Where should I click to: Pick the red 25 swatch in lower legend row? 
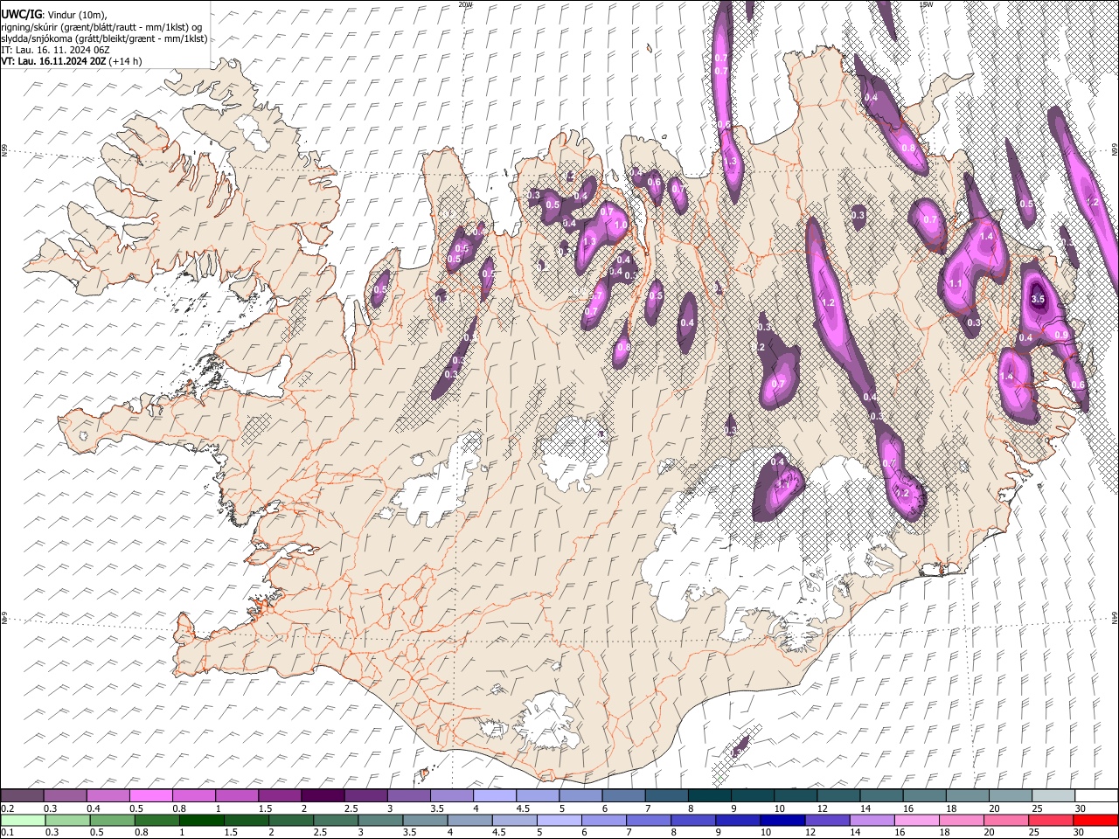[1050, 820]
